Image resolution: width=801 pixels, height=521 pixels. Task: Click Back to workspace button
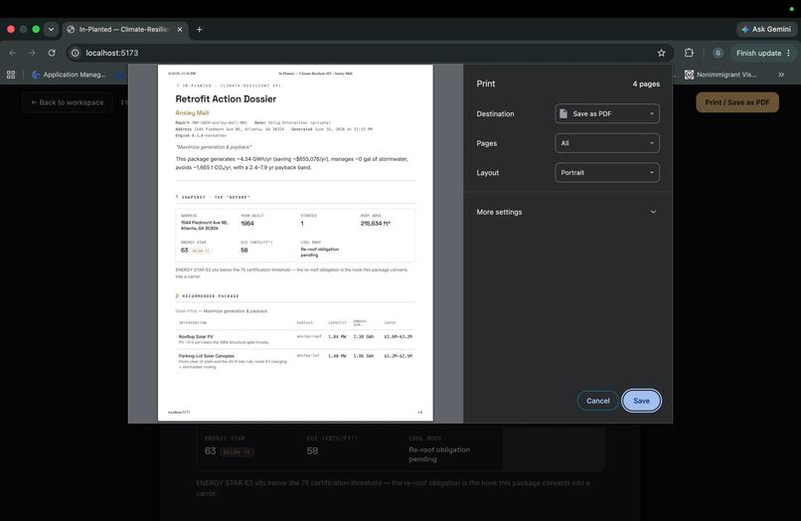tap(68, 102)
